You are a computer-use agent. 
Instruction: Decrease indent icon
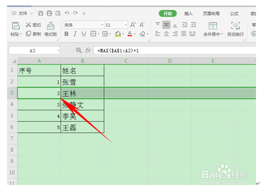point(185,25)
